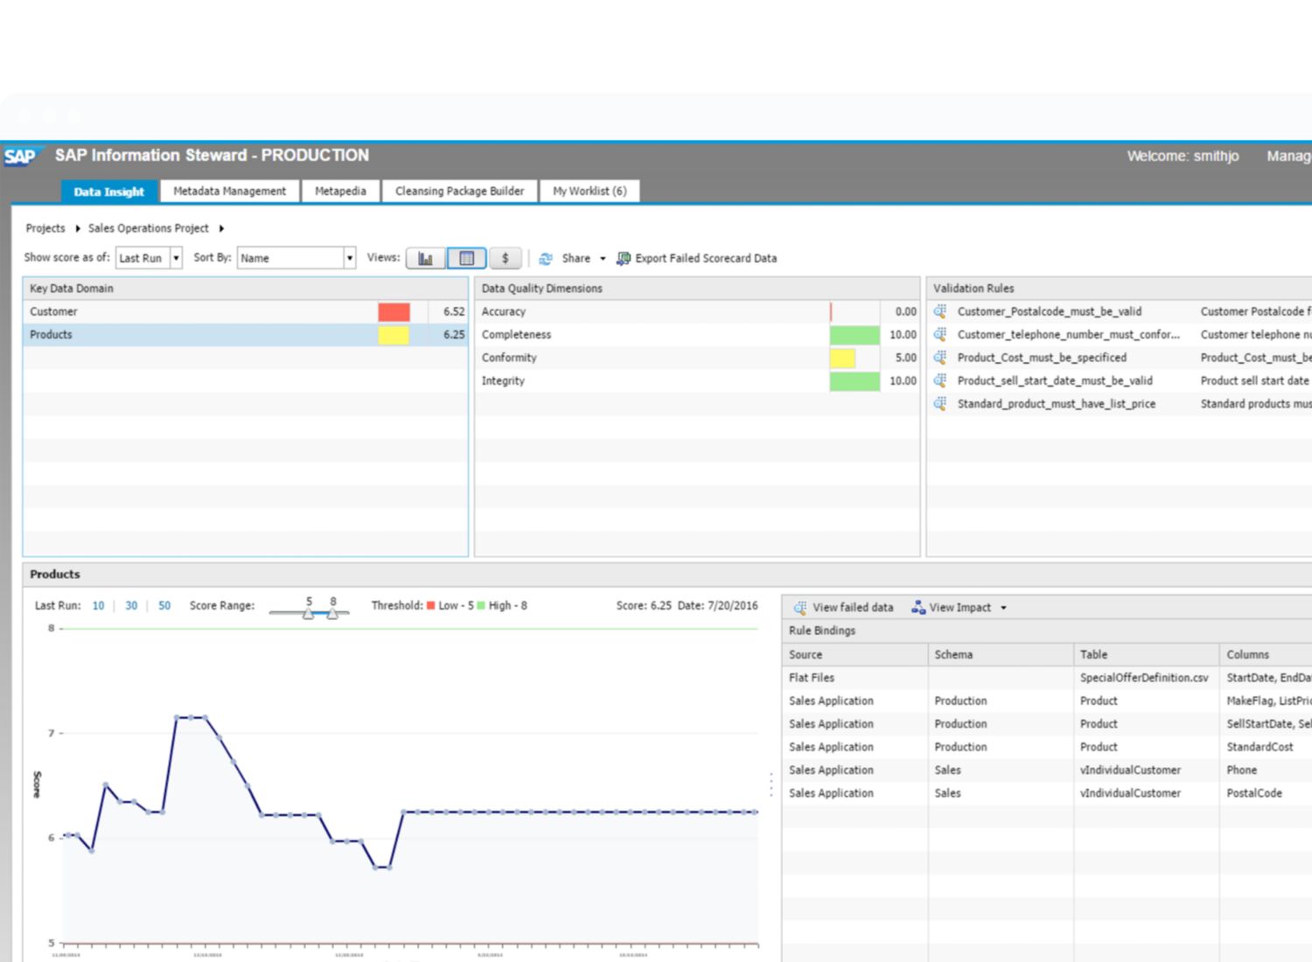
Task: Open the Metadata Management tab
Action: coord(229,191)
